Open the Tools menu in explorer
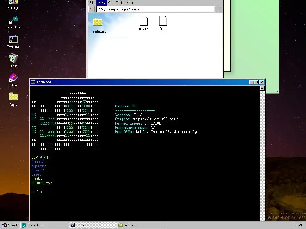306x229 pixels. point(120,3)
